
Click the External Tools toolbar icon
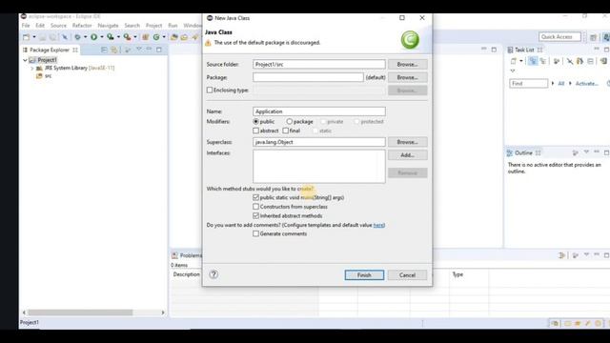[127, 37]
